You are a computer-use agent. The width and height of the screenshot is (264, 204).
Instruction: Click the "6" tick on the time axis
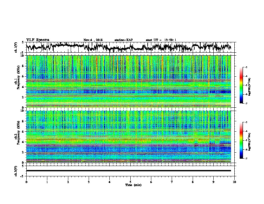[x=151, y=182]
